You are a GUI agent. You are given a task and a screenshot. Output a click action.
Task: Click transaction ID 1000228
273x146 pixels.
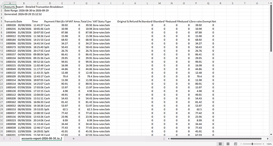[10, 25]
